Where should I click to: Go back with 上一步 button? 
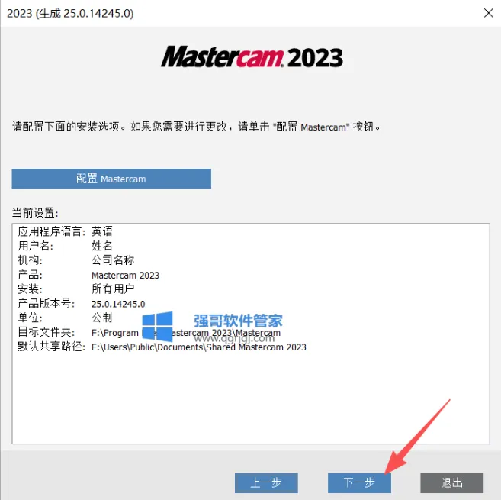[x=266, y=482]
